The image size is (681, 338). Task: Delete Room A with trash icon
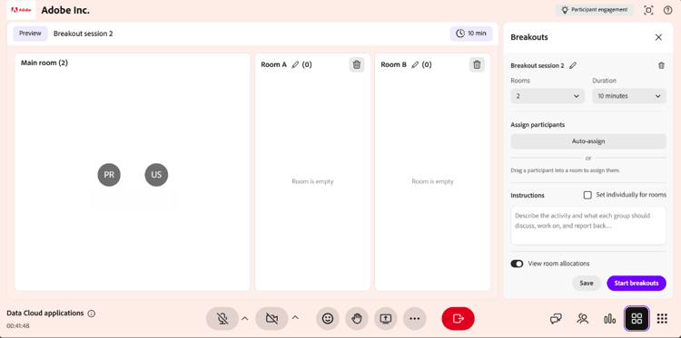[x=357, y=64]
